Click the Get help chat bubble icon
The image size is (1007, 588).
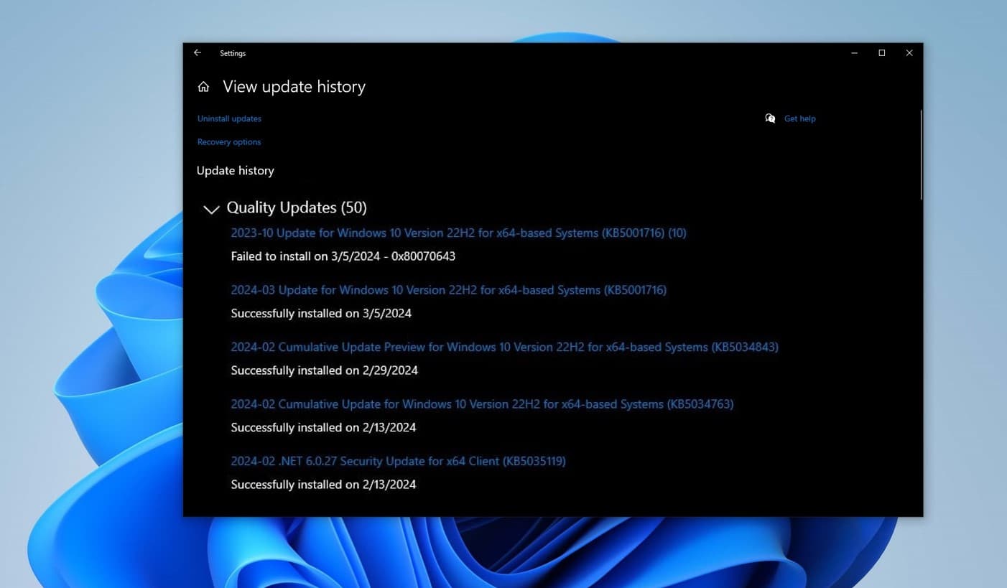coord(770,118)
